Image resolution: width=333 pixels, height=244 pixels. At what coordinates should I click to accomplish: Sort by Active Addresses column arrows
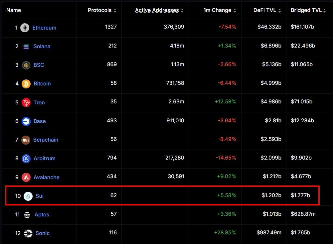coord(182,11)
